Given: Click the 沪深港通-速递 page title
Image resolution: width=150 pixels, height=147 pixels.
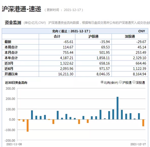Looking at the screenshot, I should pyautogui.click(x=22, y=9).
